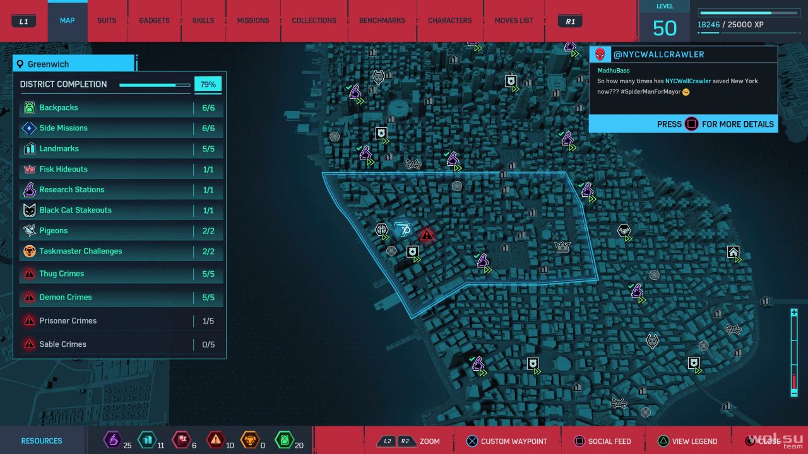Screen dimensions: 808x454
Task: Click the Backpacks icon in district list
Action: [x=29, y=108]
